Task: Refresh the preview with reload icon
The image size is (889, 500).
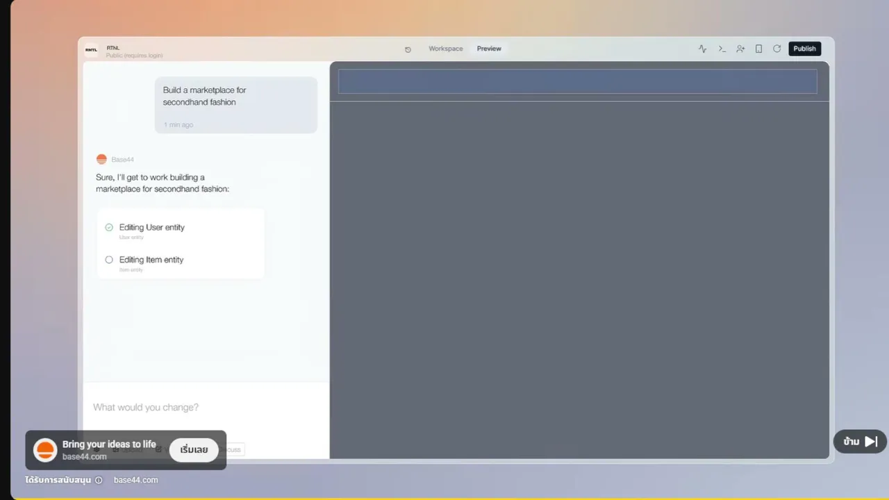Action: tap(777, 49)
